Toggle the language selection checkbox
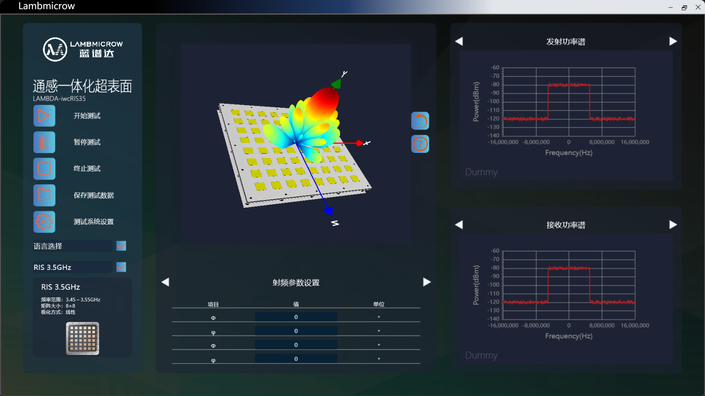 tap(121, 246)
